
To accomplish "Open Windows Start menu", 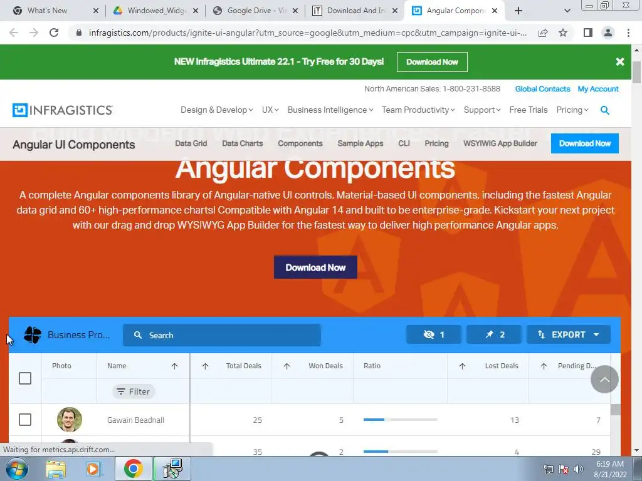I will tap(16, 468).
